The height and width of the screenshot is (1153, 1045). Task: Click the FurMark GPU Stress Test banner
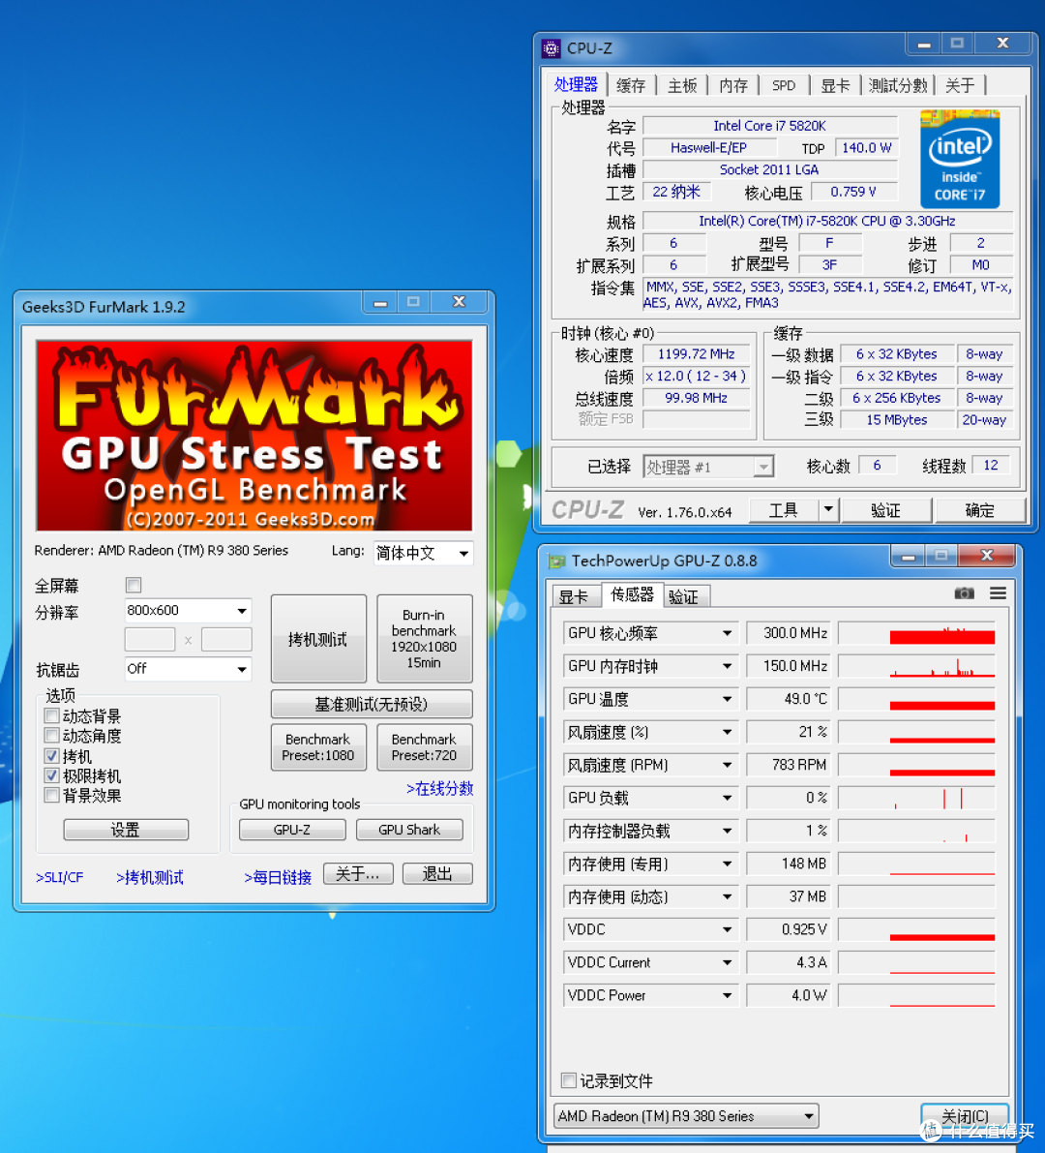click(254, 435)
